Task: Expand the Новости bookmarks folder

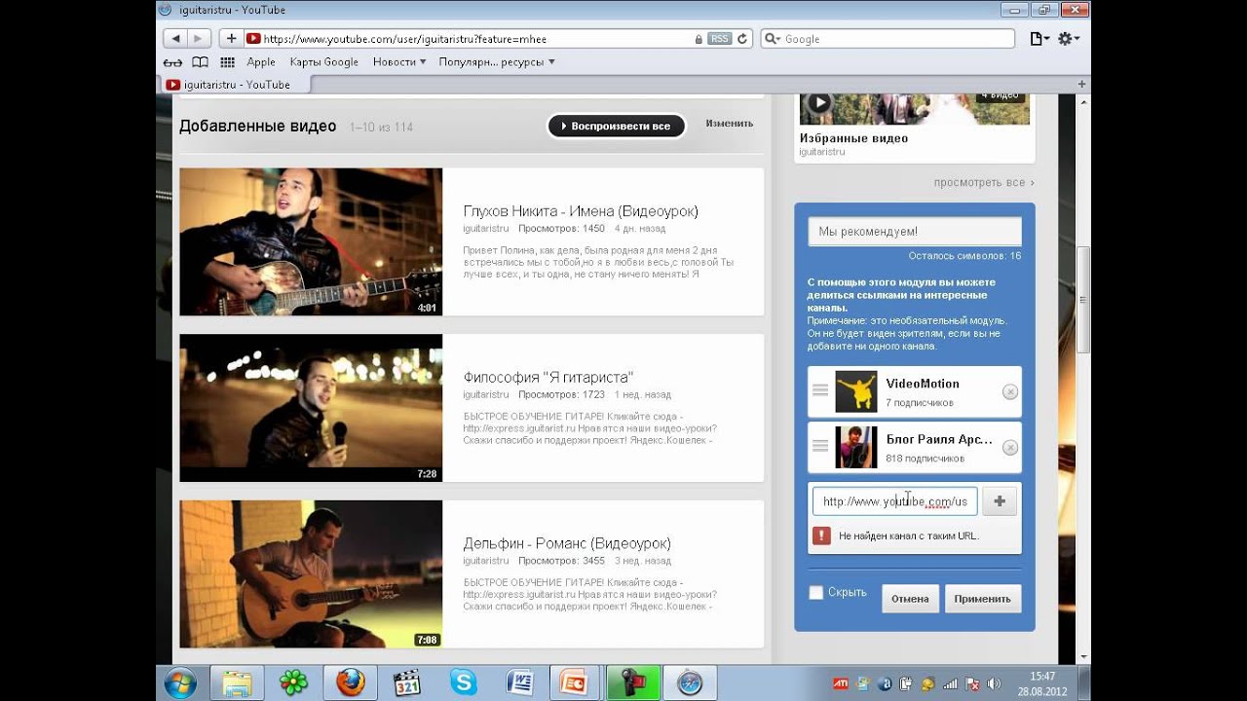Action: coord(399,62)
